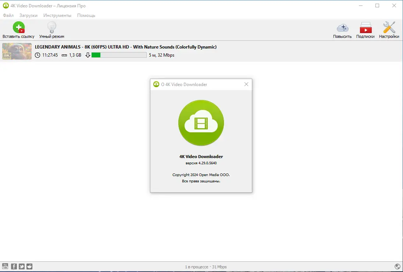Open Subscriptions (Подписки) toolbar icon
The image size is (403, 272).
click(x=365, y=28)
